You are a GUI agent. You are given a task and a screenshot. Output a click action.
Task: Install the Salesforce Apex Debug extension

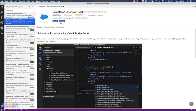pos(32,62)
